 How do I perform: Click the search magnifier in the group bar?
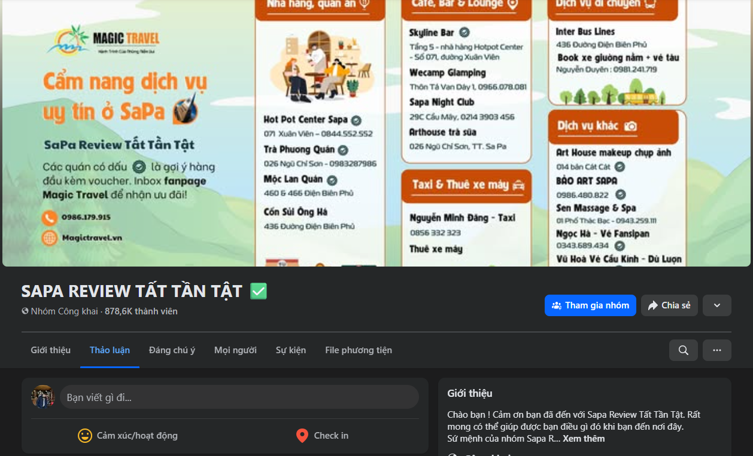pyautogui.click(x=683, y=350)
